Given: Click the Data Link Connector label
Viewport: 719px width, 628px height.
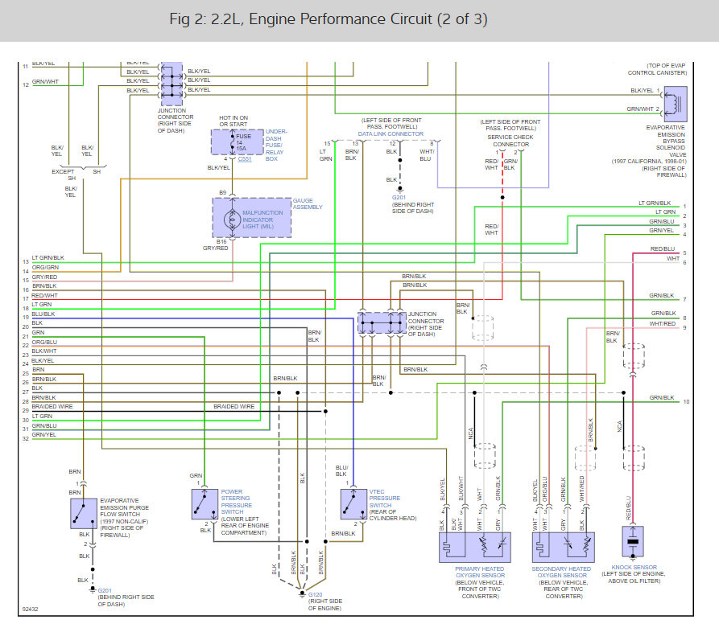Looking at the screenshot, I should (390, 133).
